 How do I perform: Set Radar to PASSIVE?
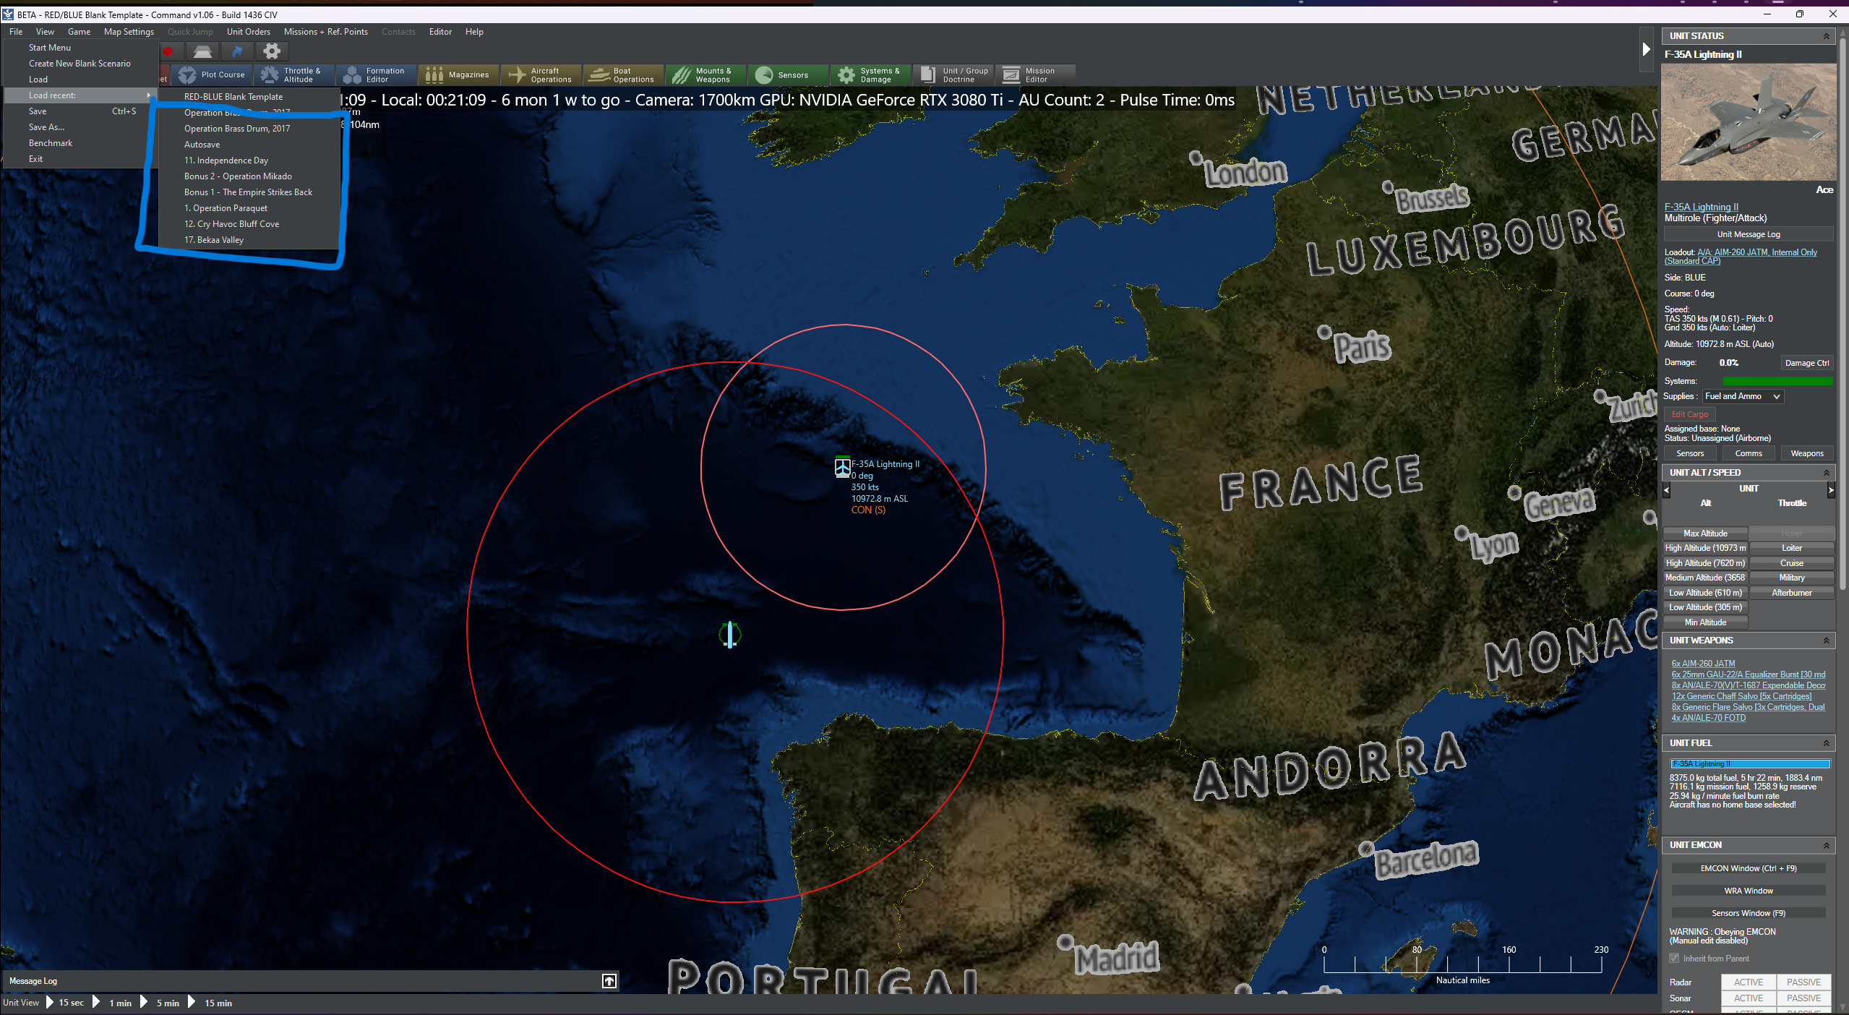pos(1804,982)
